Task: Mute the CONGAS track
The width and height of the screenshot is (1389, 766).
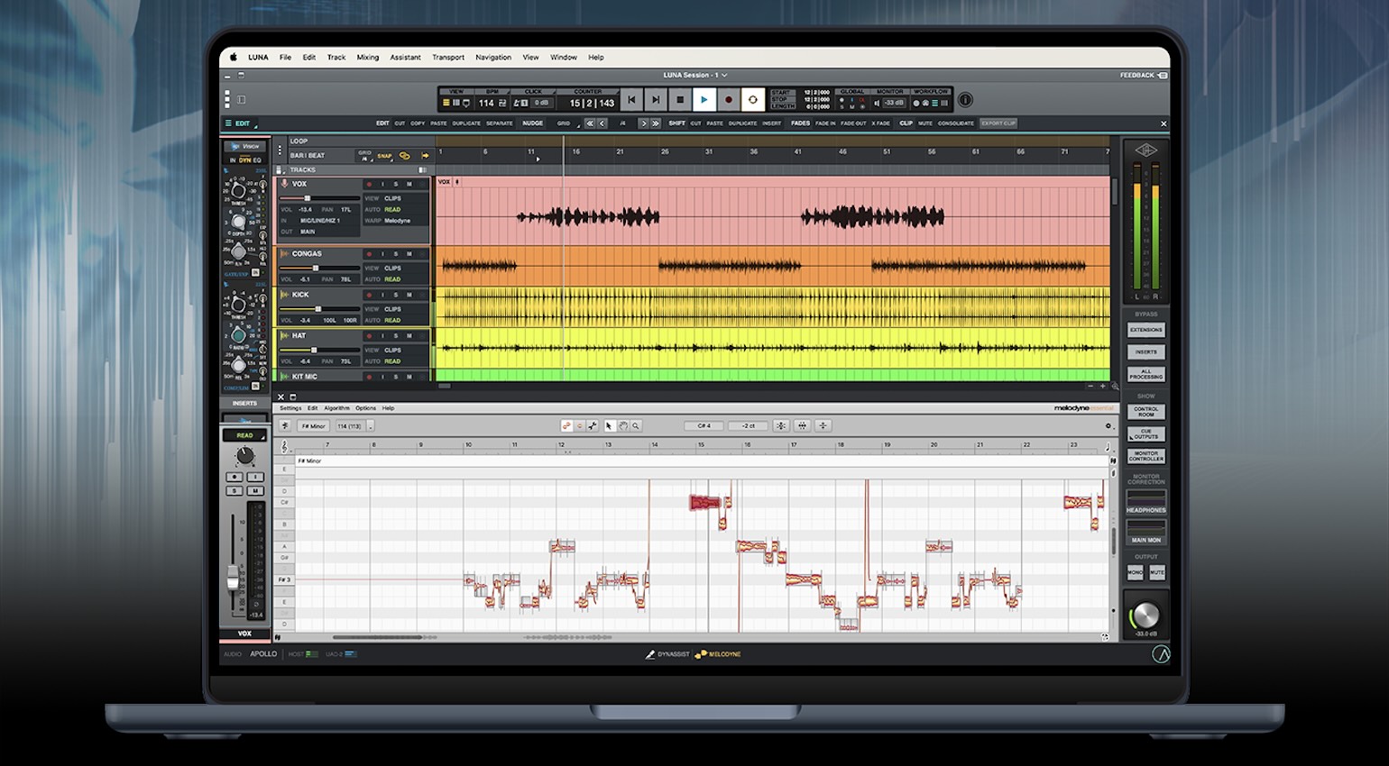Action: click(x=409, y=254)
